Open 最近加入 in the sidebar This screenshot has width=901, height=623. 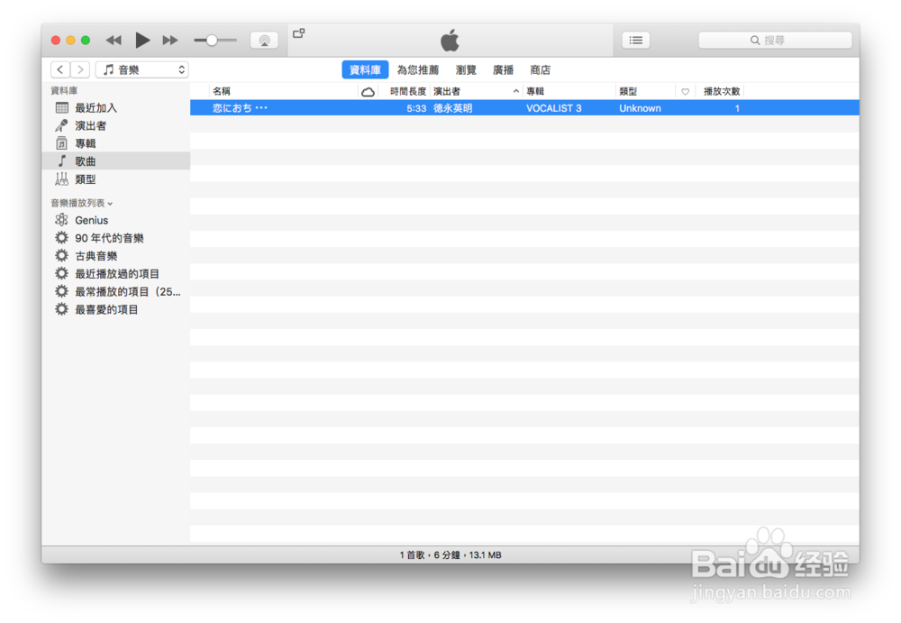click(116, 107)
